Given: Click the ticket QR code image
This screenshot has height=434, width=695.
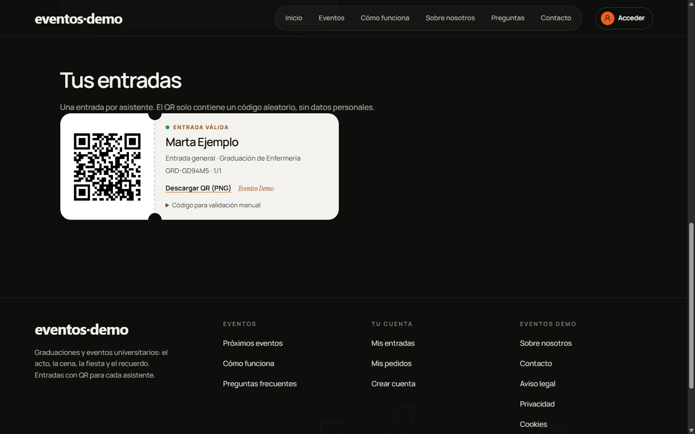Looking at the screenshot, I should click(107, 167).
